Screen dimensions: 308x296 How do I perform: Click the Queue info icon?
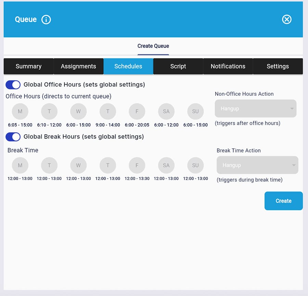pos(46,19)
